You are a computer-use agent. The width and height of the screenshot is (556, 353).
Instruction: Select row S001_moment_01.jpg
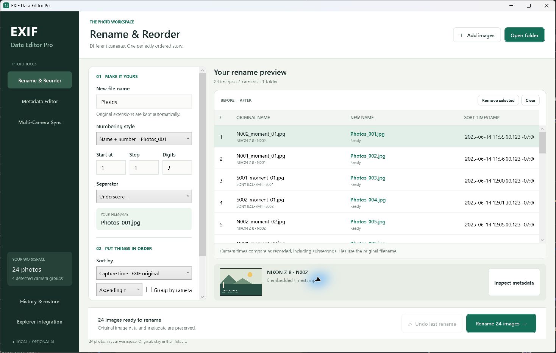point(376,180)
